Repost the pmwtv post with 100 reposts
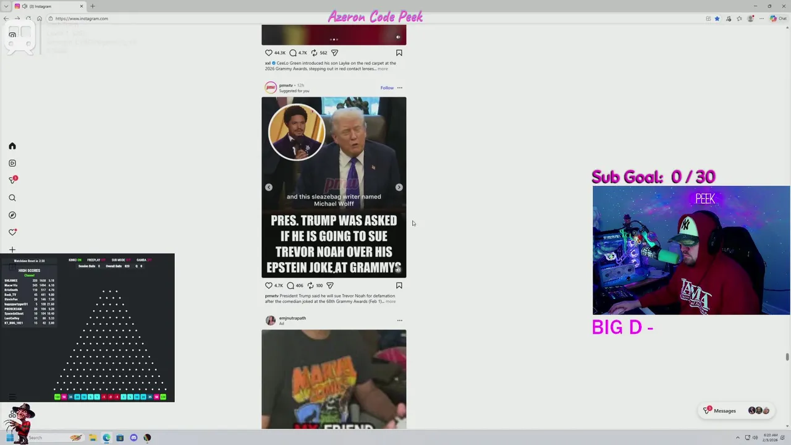The image size is (791, 445). point(310,286)
